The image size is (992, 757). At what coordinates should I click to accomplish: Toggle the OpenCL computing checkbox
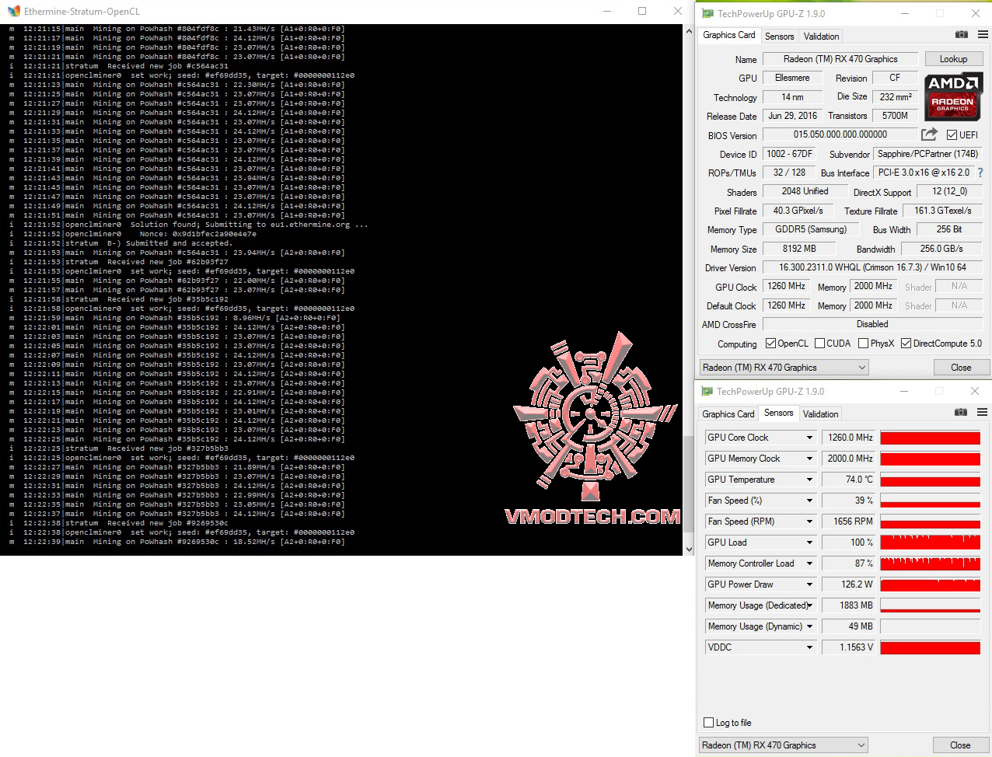[770, 344]
